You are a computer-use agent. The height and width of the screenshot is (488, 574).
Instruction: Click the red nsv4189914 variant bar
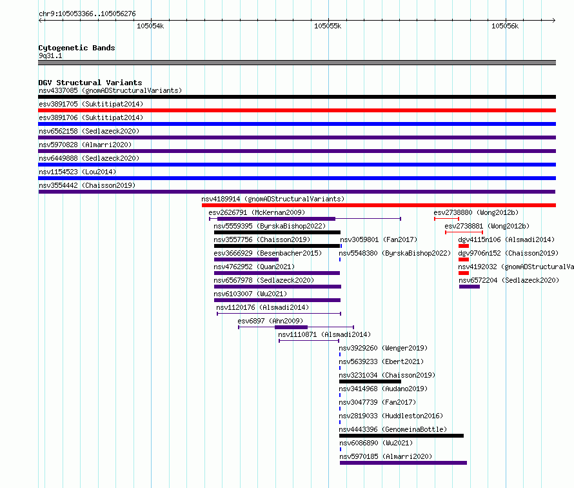coord(379,205)
